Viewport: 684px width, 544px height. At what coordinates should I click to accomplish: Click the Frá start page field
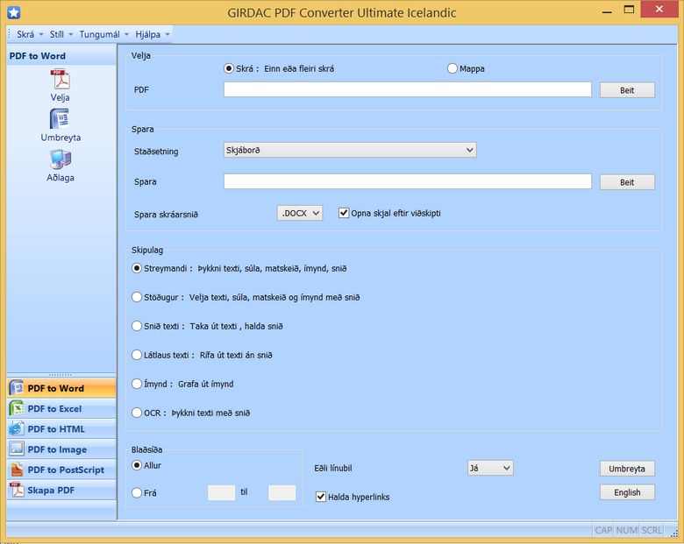(221, 492)
